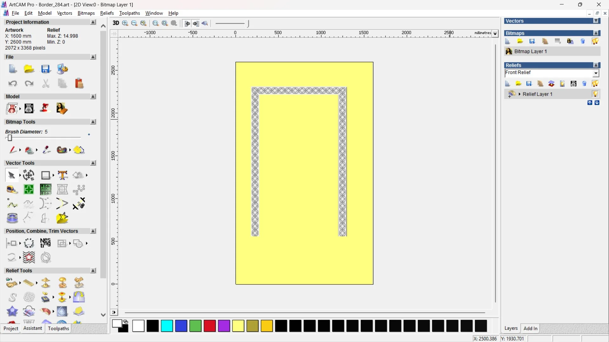Click the Add In button
The width and height of the screenshot is (609, 342).
(531, 328)
